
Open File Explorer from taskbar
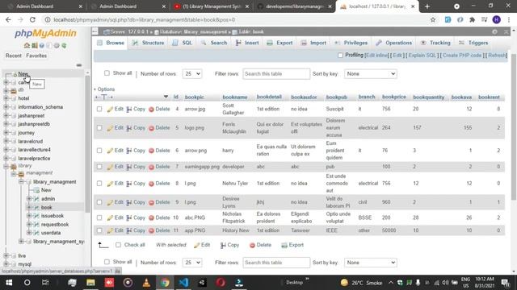point(90,283)
